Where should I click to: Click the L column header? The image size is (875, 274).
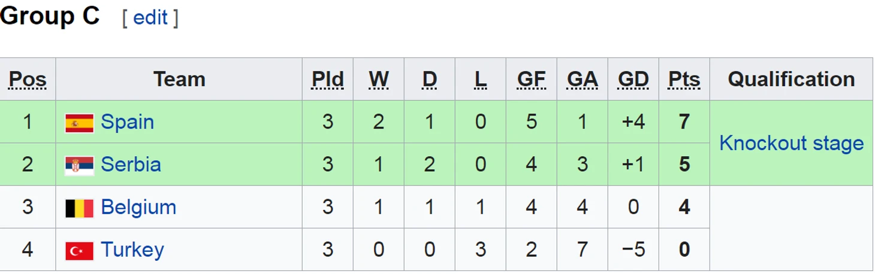point(481,79)
